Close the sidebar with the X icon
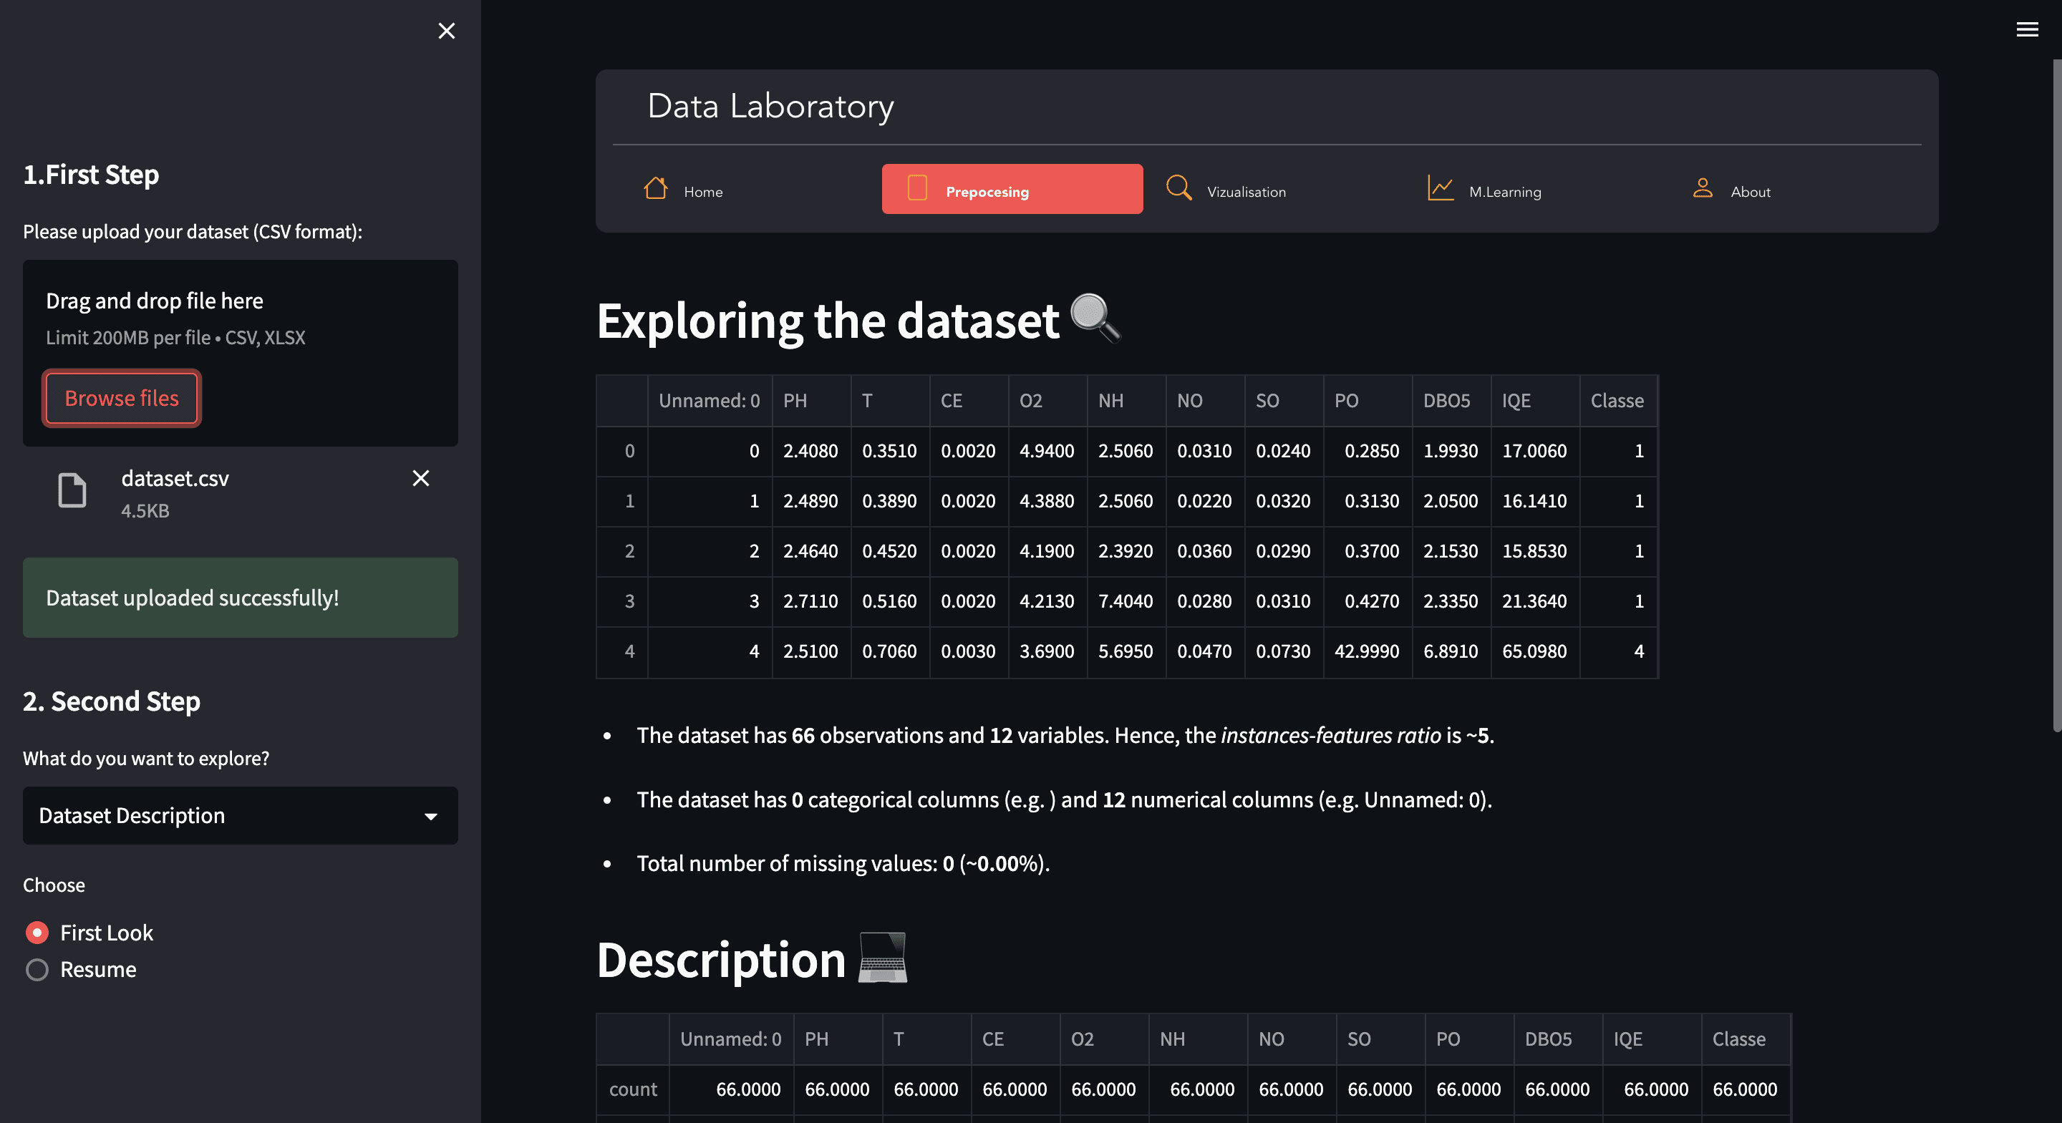This screenshot has height=1123, width=2062. tap(447, 31)
